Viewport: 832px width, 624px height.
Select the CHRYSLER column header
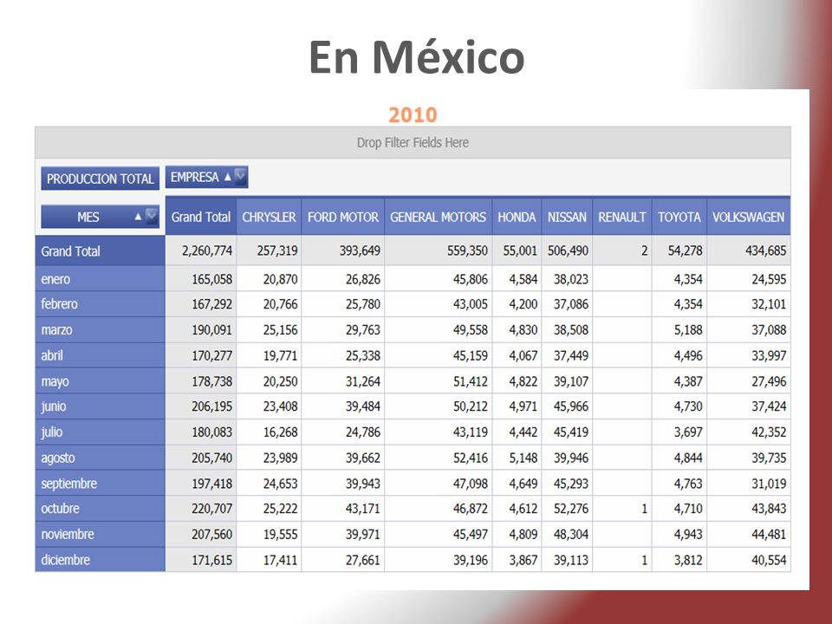[x=269, y=217]
